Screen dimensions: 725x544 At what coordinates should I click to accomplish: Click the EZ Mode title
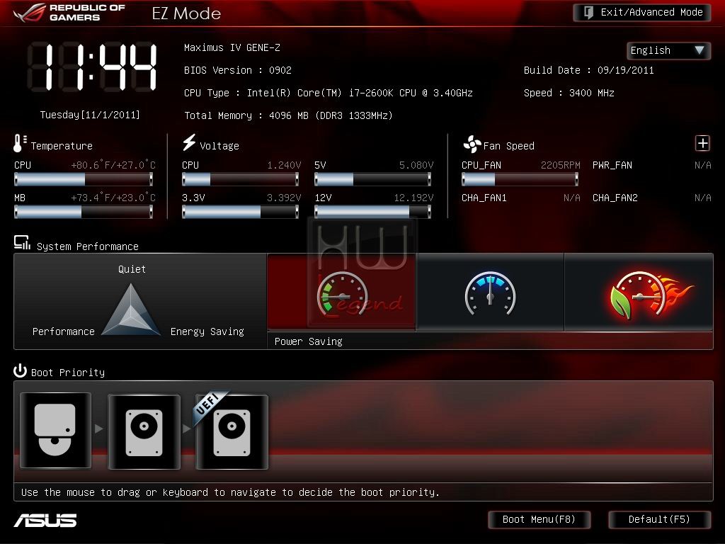pyautogui.click(x=186, y=13)
